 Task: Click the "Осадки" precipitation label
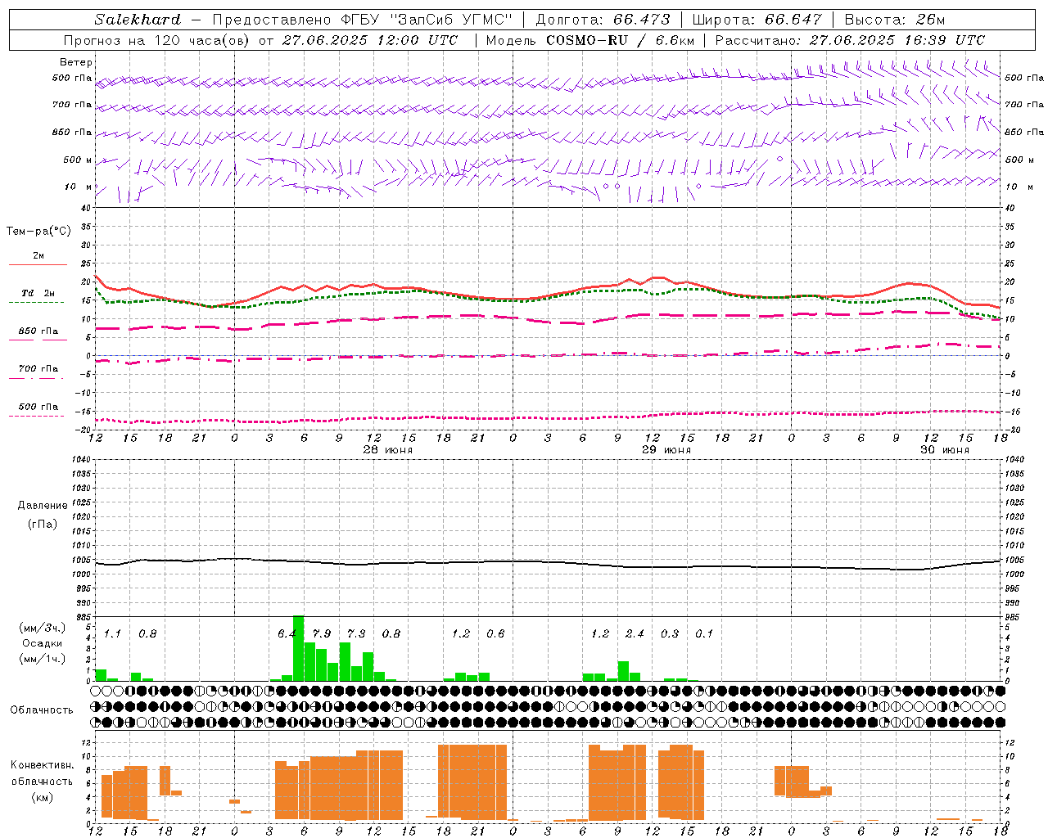click(x=43, y=643)
